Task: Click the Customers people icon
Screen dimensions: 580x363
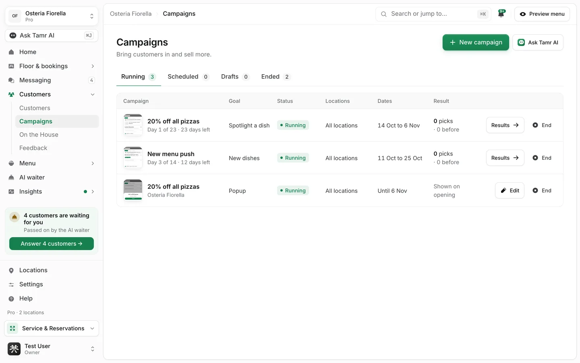Action: 11,94
